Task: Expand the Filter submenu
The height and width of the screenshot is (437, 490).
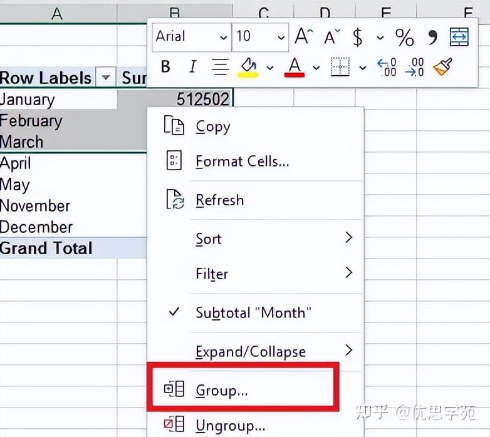Action: coord(255,274)
